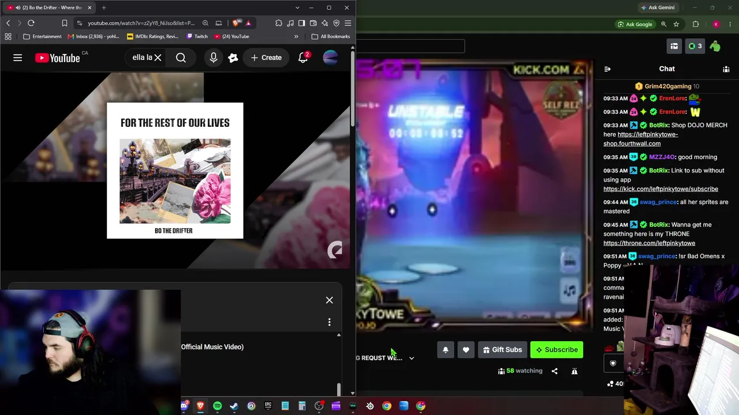Image resolution: width=739 pixels, height=415 pixels.
Task: Start voice search with the microphone
Action: (x=214, y=58)
